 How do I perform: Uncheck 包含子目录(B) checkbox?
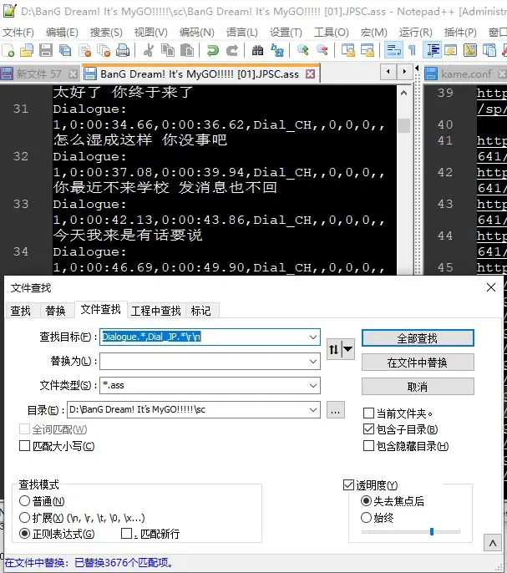(368, 429)
